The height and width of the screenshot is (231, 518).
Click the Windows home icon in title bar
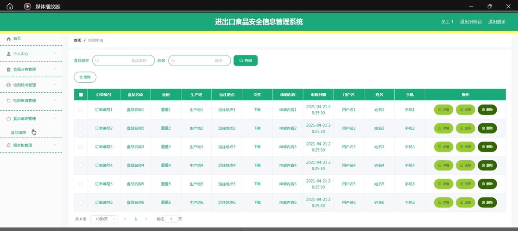tap(10, 6)
